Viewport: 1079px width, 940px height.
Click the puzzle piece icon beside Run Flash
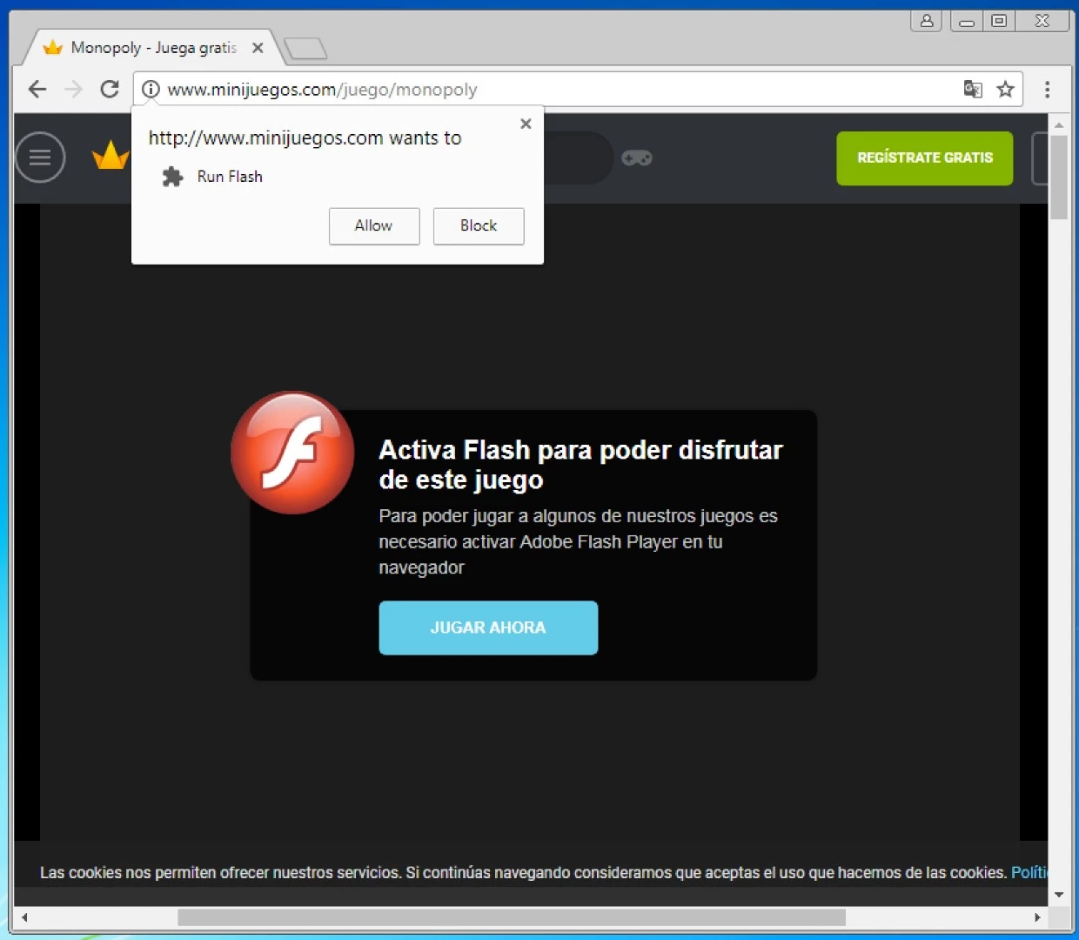(173, 177)
